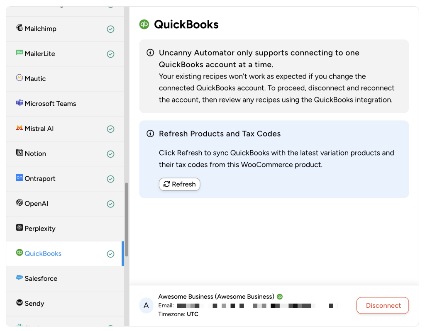Click the QuickBooks logo next to the heading
425x331 pixels.
(144, 24)
